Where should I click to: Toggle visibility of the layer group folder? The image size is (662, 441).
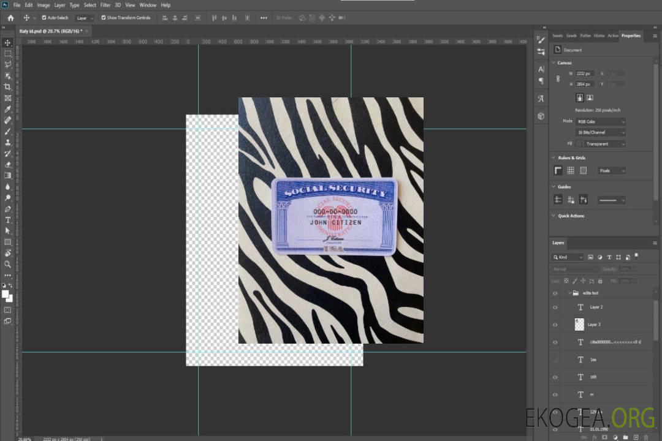point(555,293)
